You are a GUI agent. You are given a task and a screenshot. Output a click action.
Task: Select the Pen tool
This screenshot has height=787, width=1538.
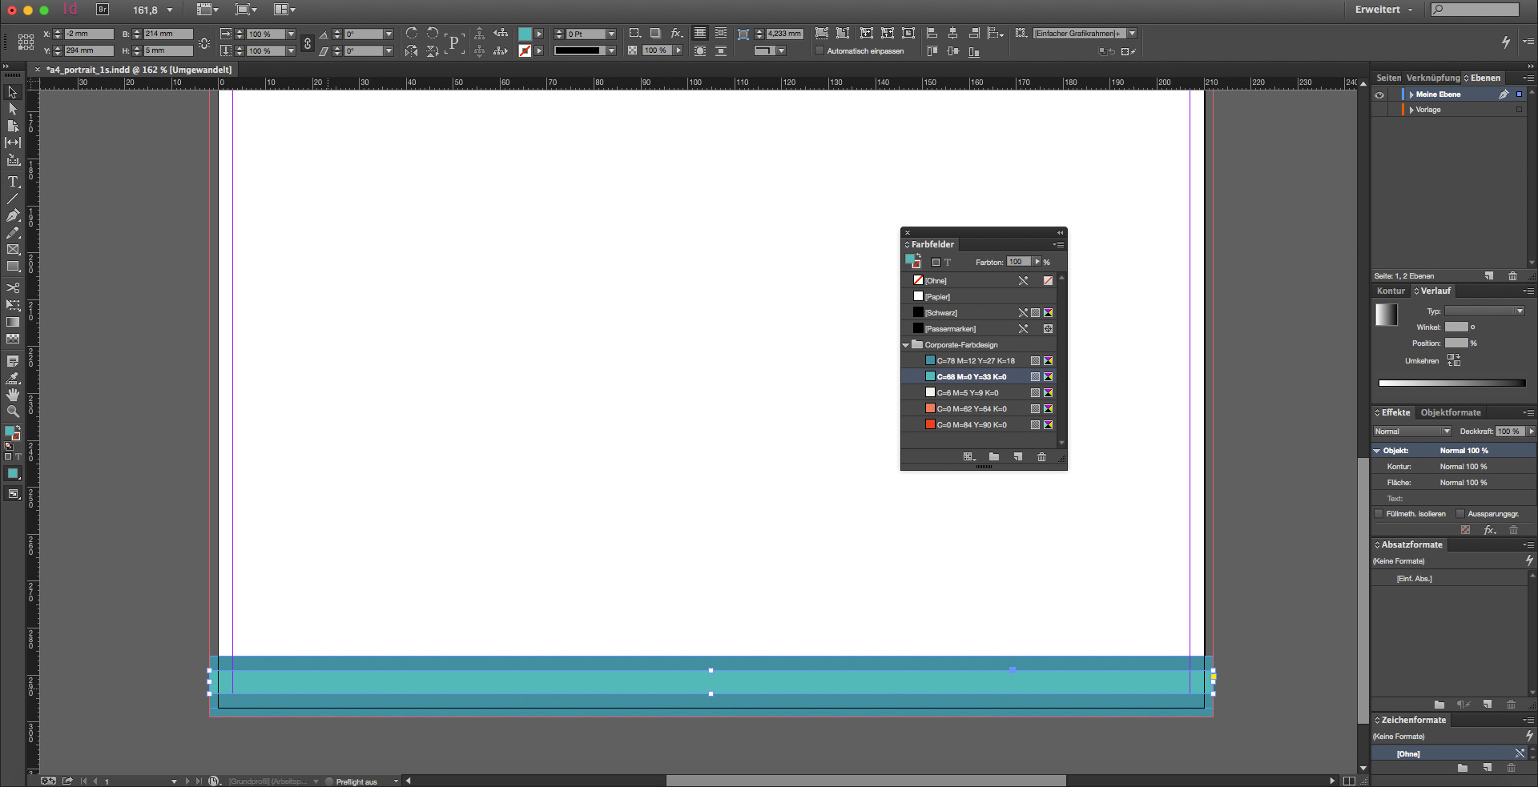coord(13,215)
